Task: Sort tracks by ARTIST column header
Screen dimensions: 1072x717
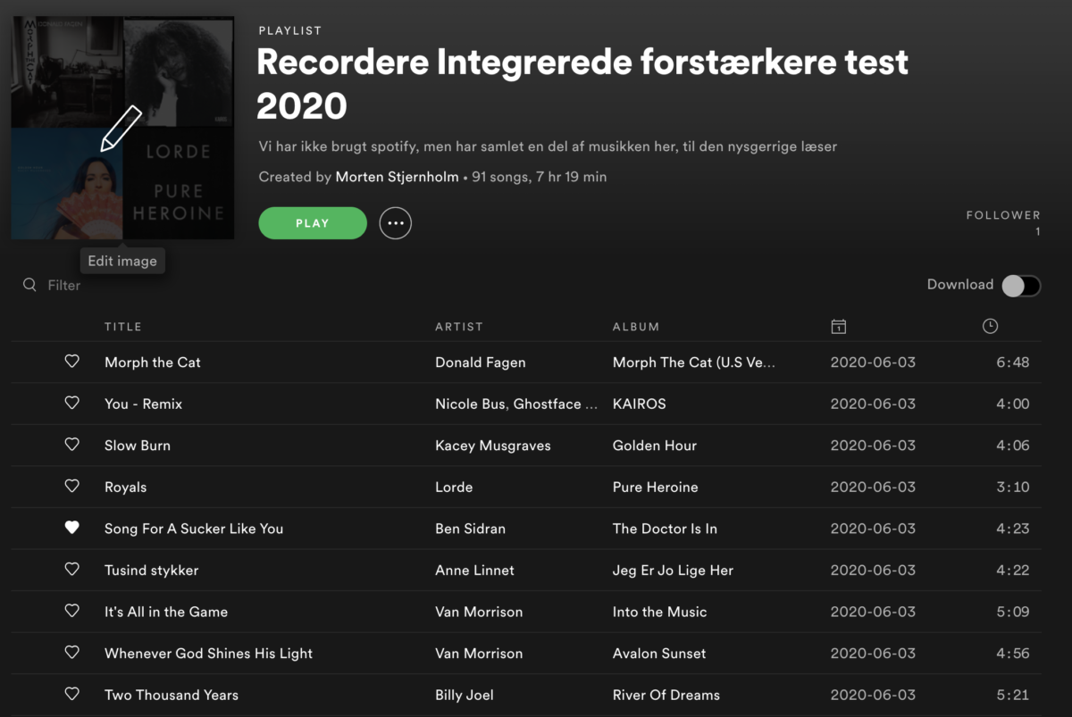Action: [x=459, y=327]
